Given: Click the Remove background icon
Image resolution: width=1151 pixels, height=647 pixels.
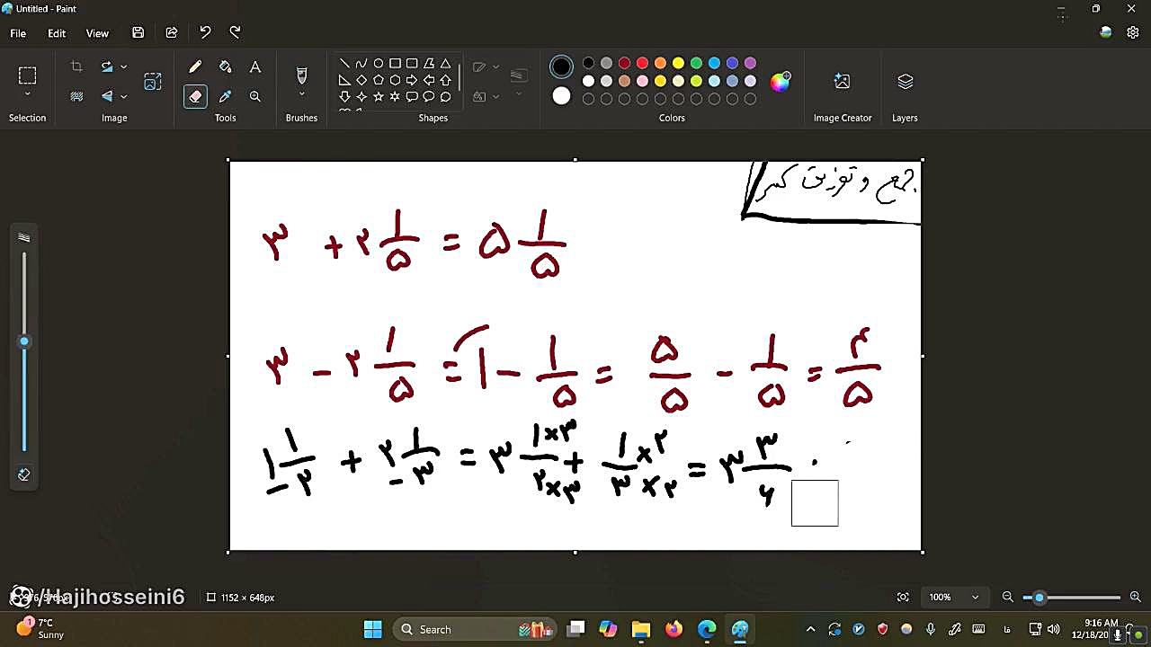Looking at the screenshot, I should pos(76,96).
